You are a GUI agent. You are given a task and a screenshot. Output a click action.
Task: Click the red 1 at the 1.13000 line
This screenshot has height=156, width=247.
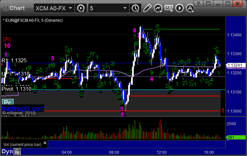point(223,111)
